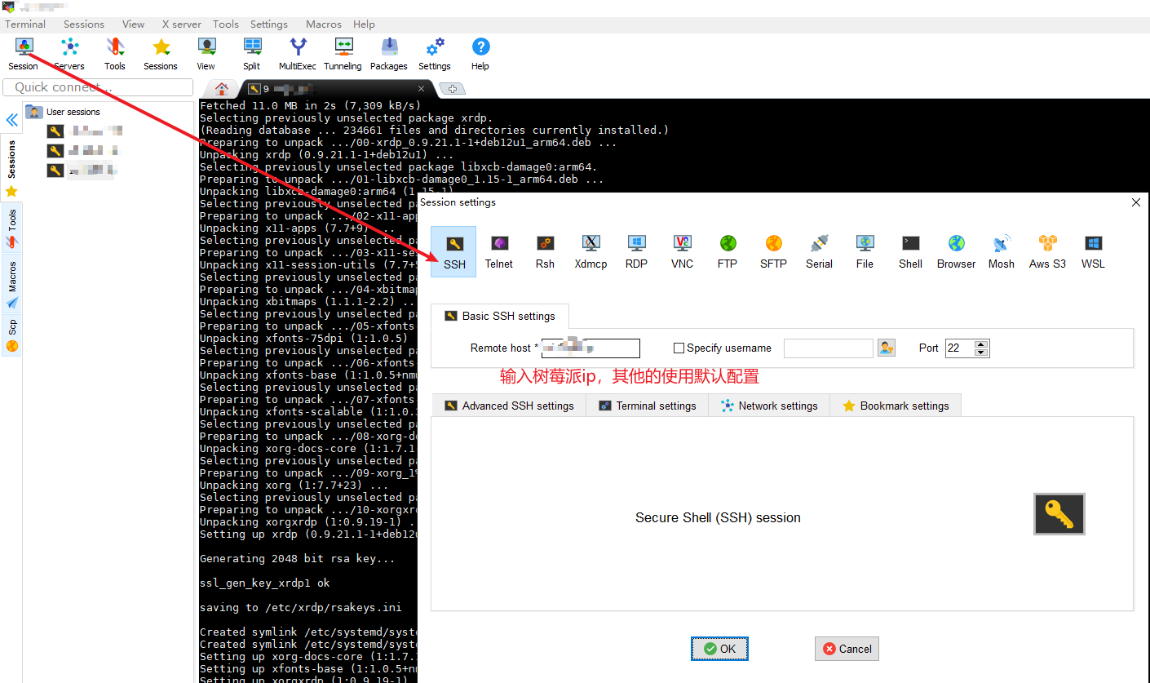Screen dimensions: 1150x683
Task: Choose the File session type
Action: pos(865,252)
